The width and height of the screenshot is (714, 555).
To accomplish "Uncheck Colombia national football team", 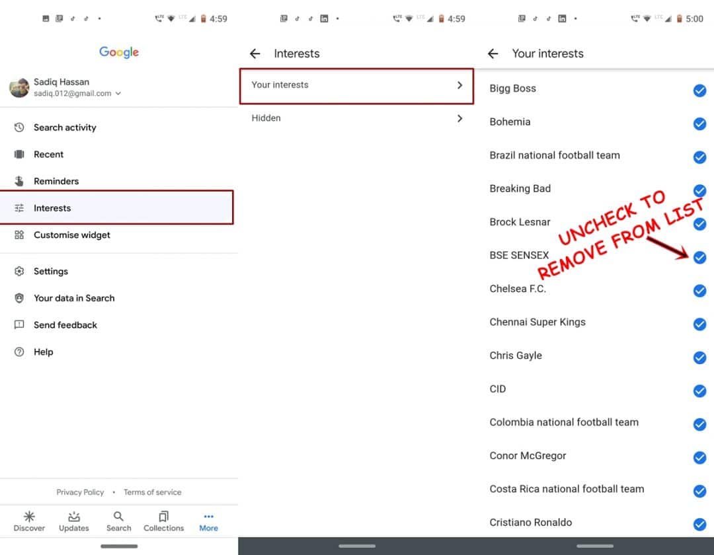I will [700, 424].
